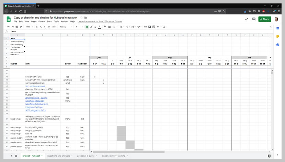The image size is (285, 162).
Task: Click the formula bar input
Action: pyautogui.click(x=142, y=32)
